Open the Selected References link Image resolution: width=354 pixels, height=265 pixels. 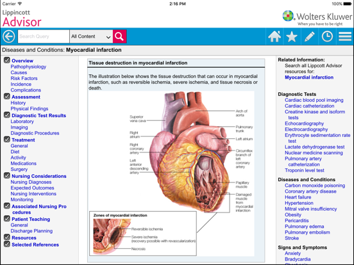coord(35,245)
